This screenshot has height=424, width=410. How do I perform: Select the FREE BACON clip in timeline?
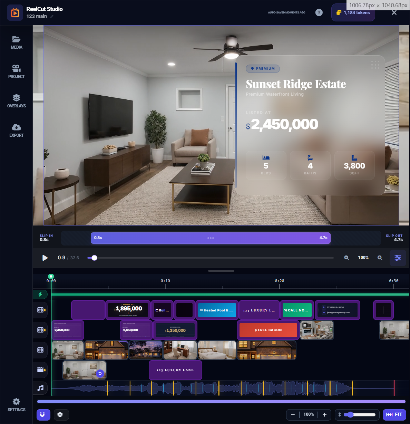coord(268,330)
